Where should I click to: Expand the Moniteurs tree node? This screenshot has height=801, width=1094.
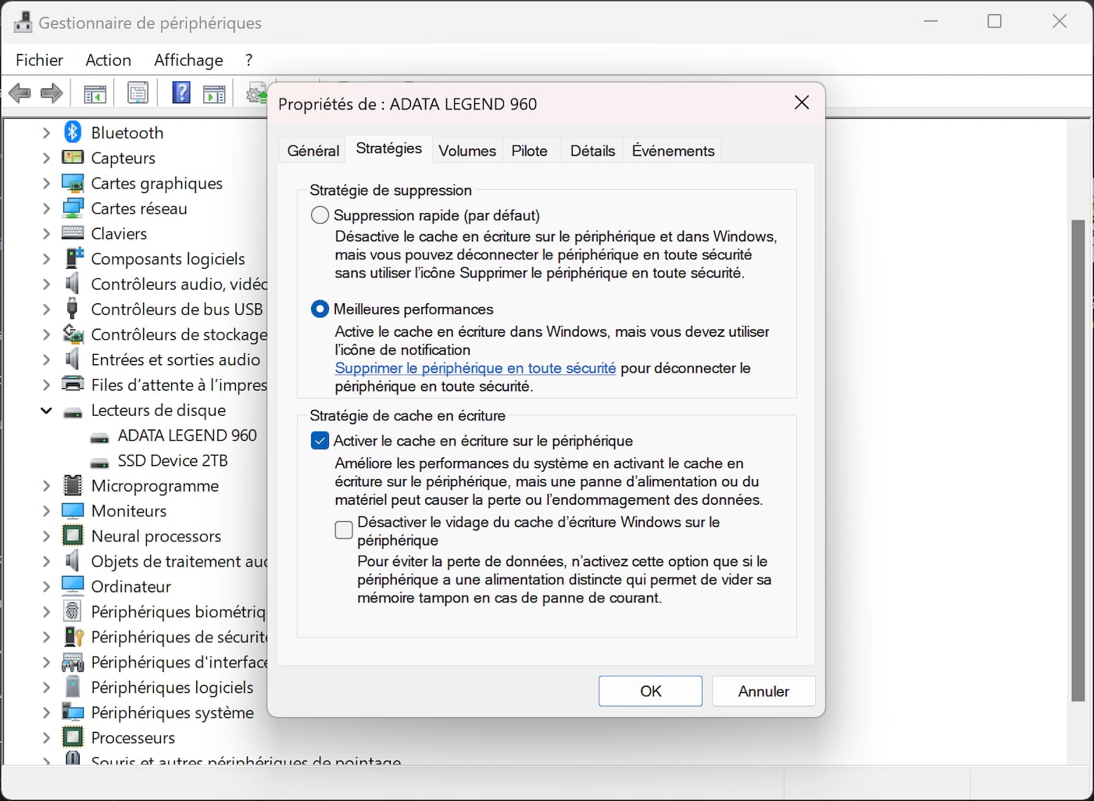46,511
